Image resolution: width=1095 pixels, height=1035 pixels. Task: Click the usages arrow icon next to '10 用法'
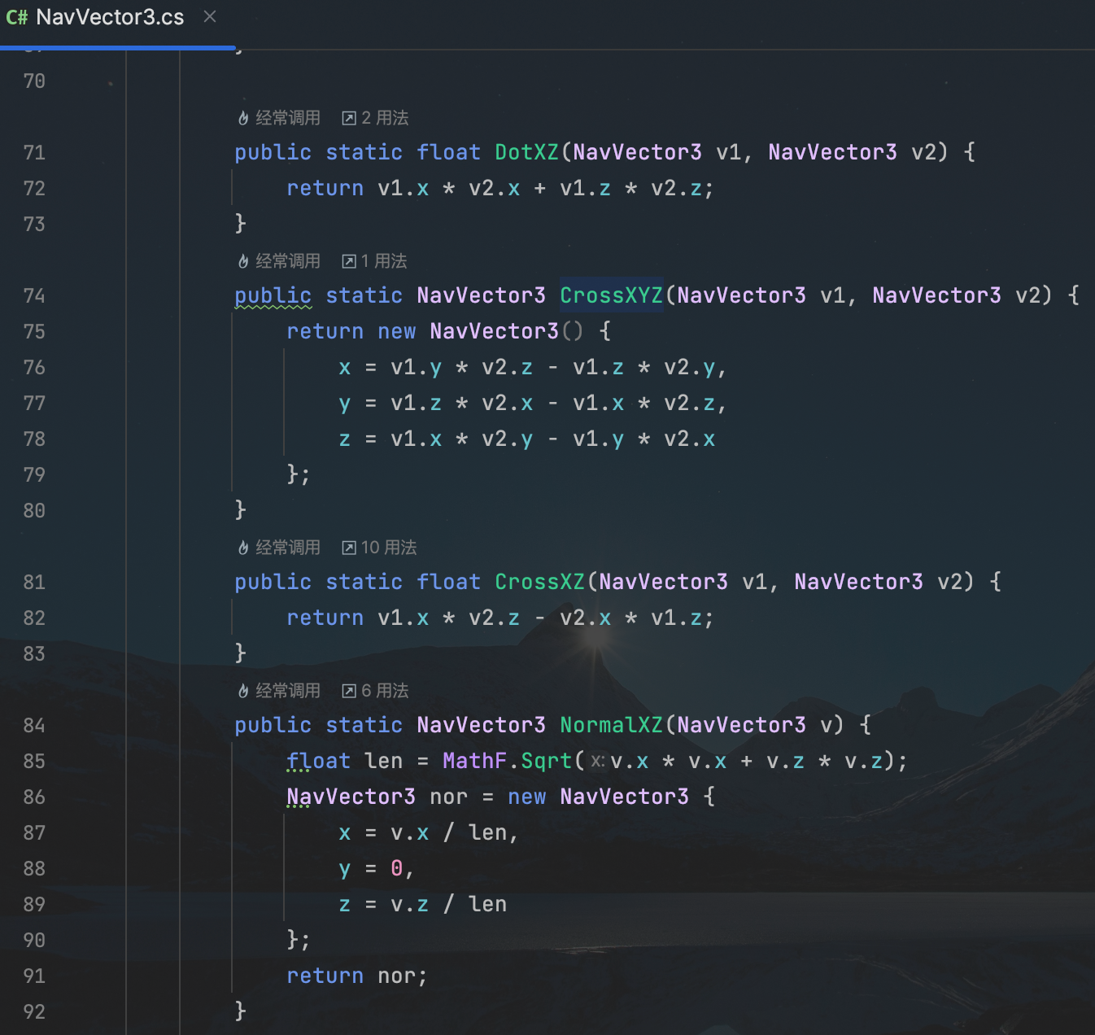[x=349, y=548]
